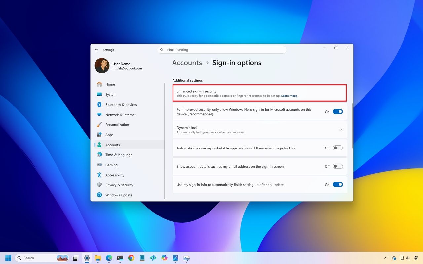Viewport: 423px width, 264px height.
Task: Click the Windows Start button
Action: pyautogui.click(x=8, y=258)
